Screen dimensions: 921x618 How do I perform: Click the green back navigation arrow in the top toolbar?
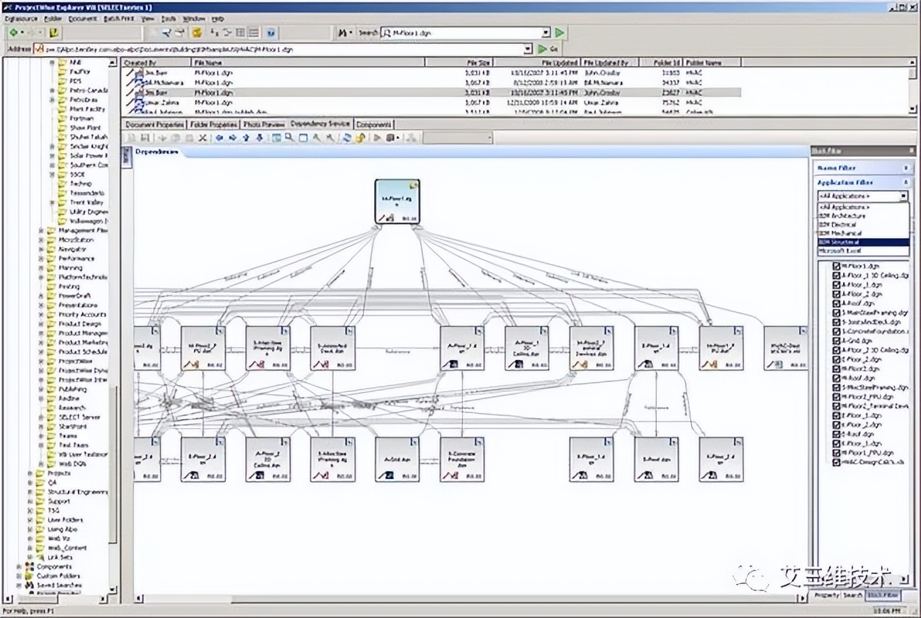pos(15,33)
